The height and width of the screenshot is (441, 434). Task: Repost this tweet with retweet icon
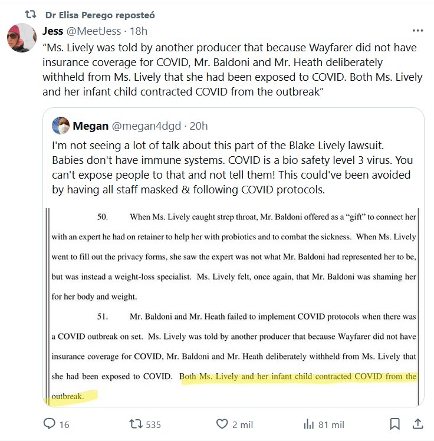(135, 424)
